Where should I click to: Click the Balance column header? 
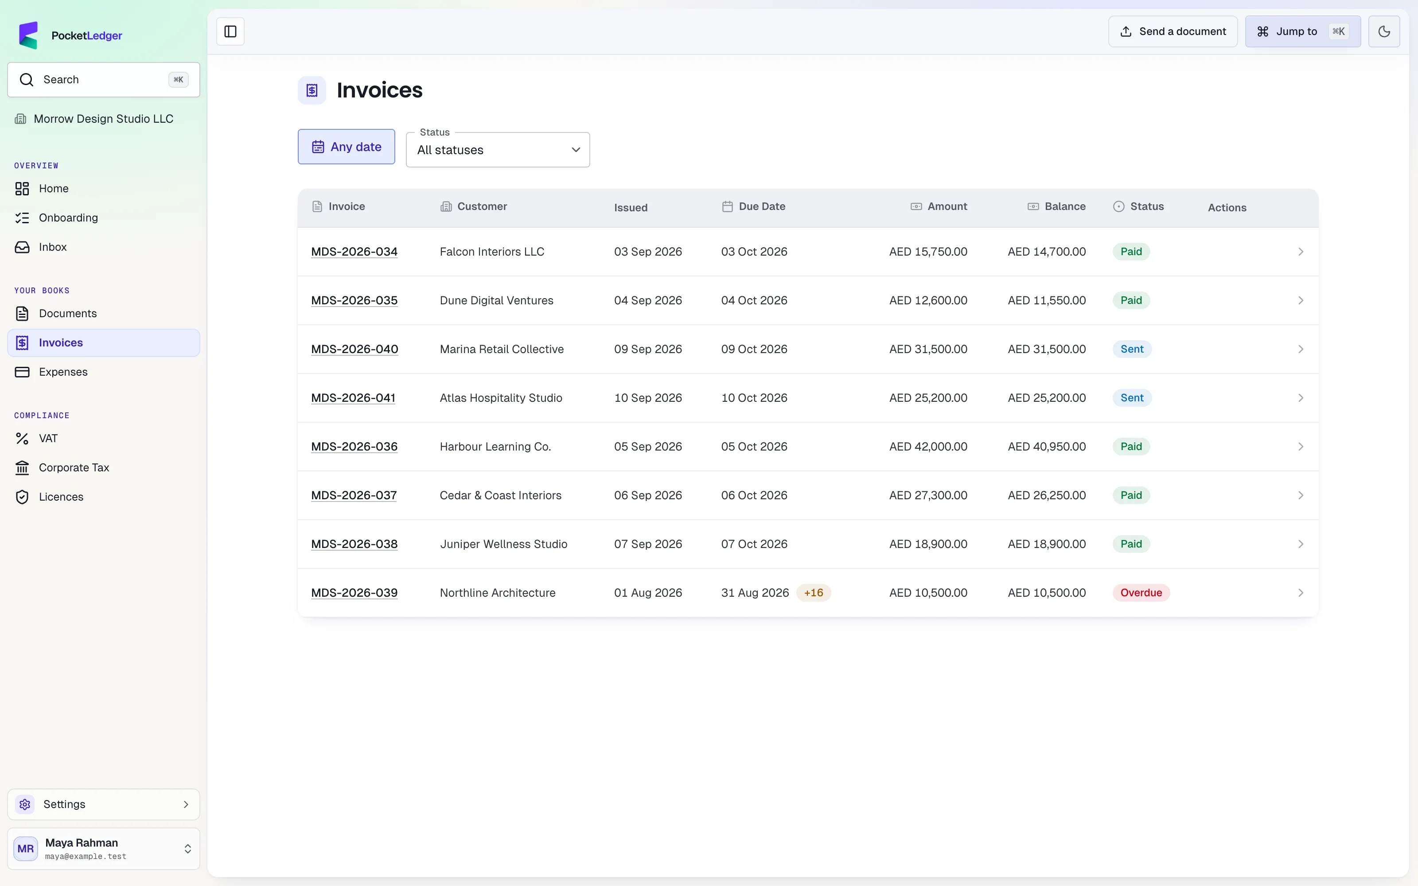tap(1056, 206)
